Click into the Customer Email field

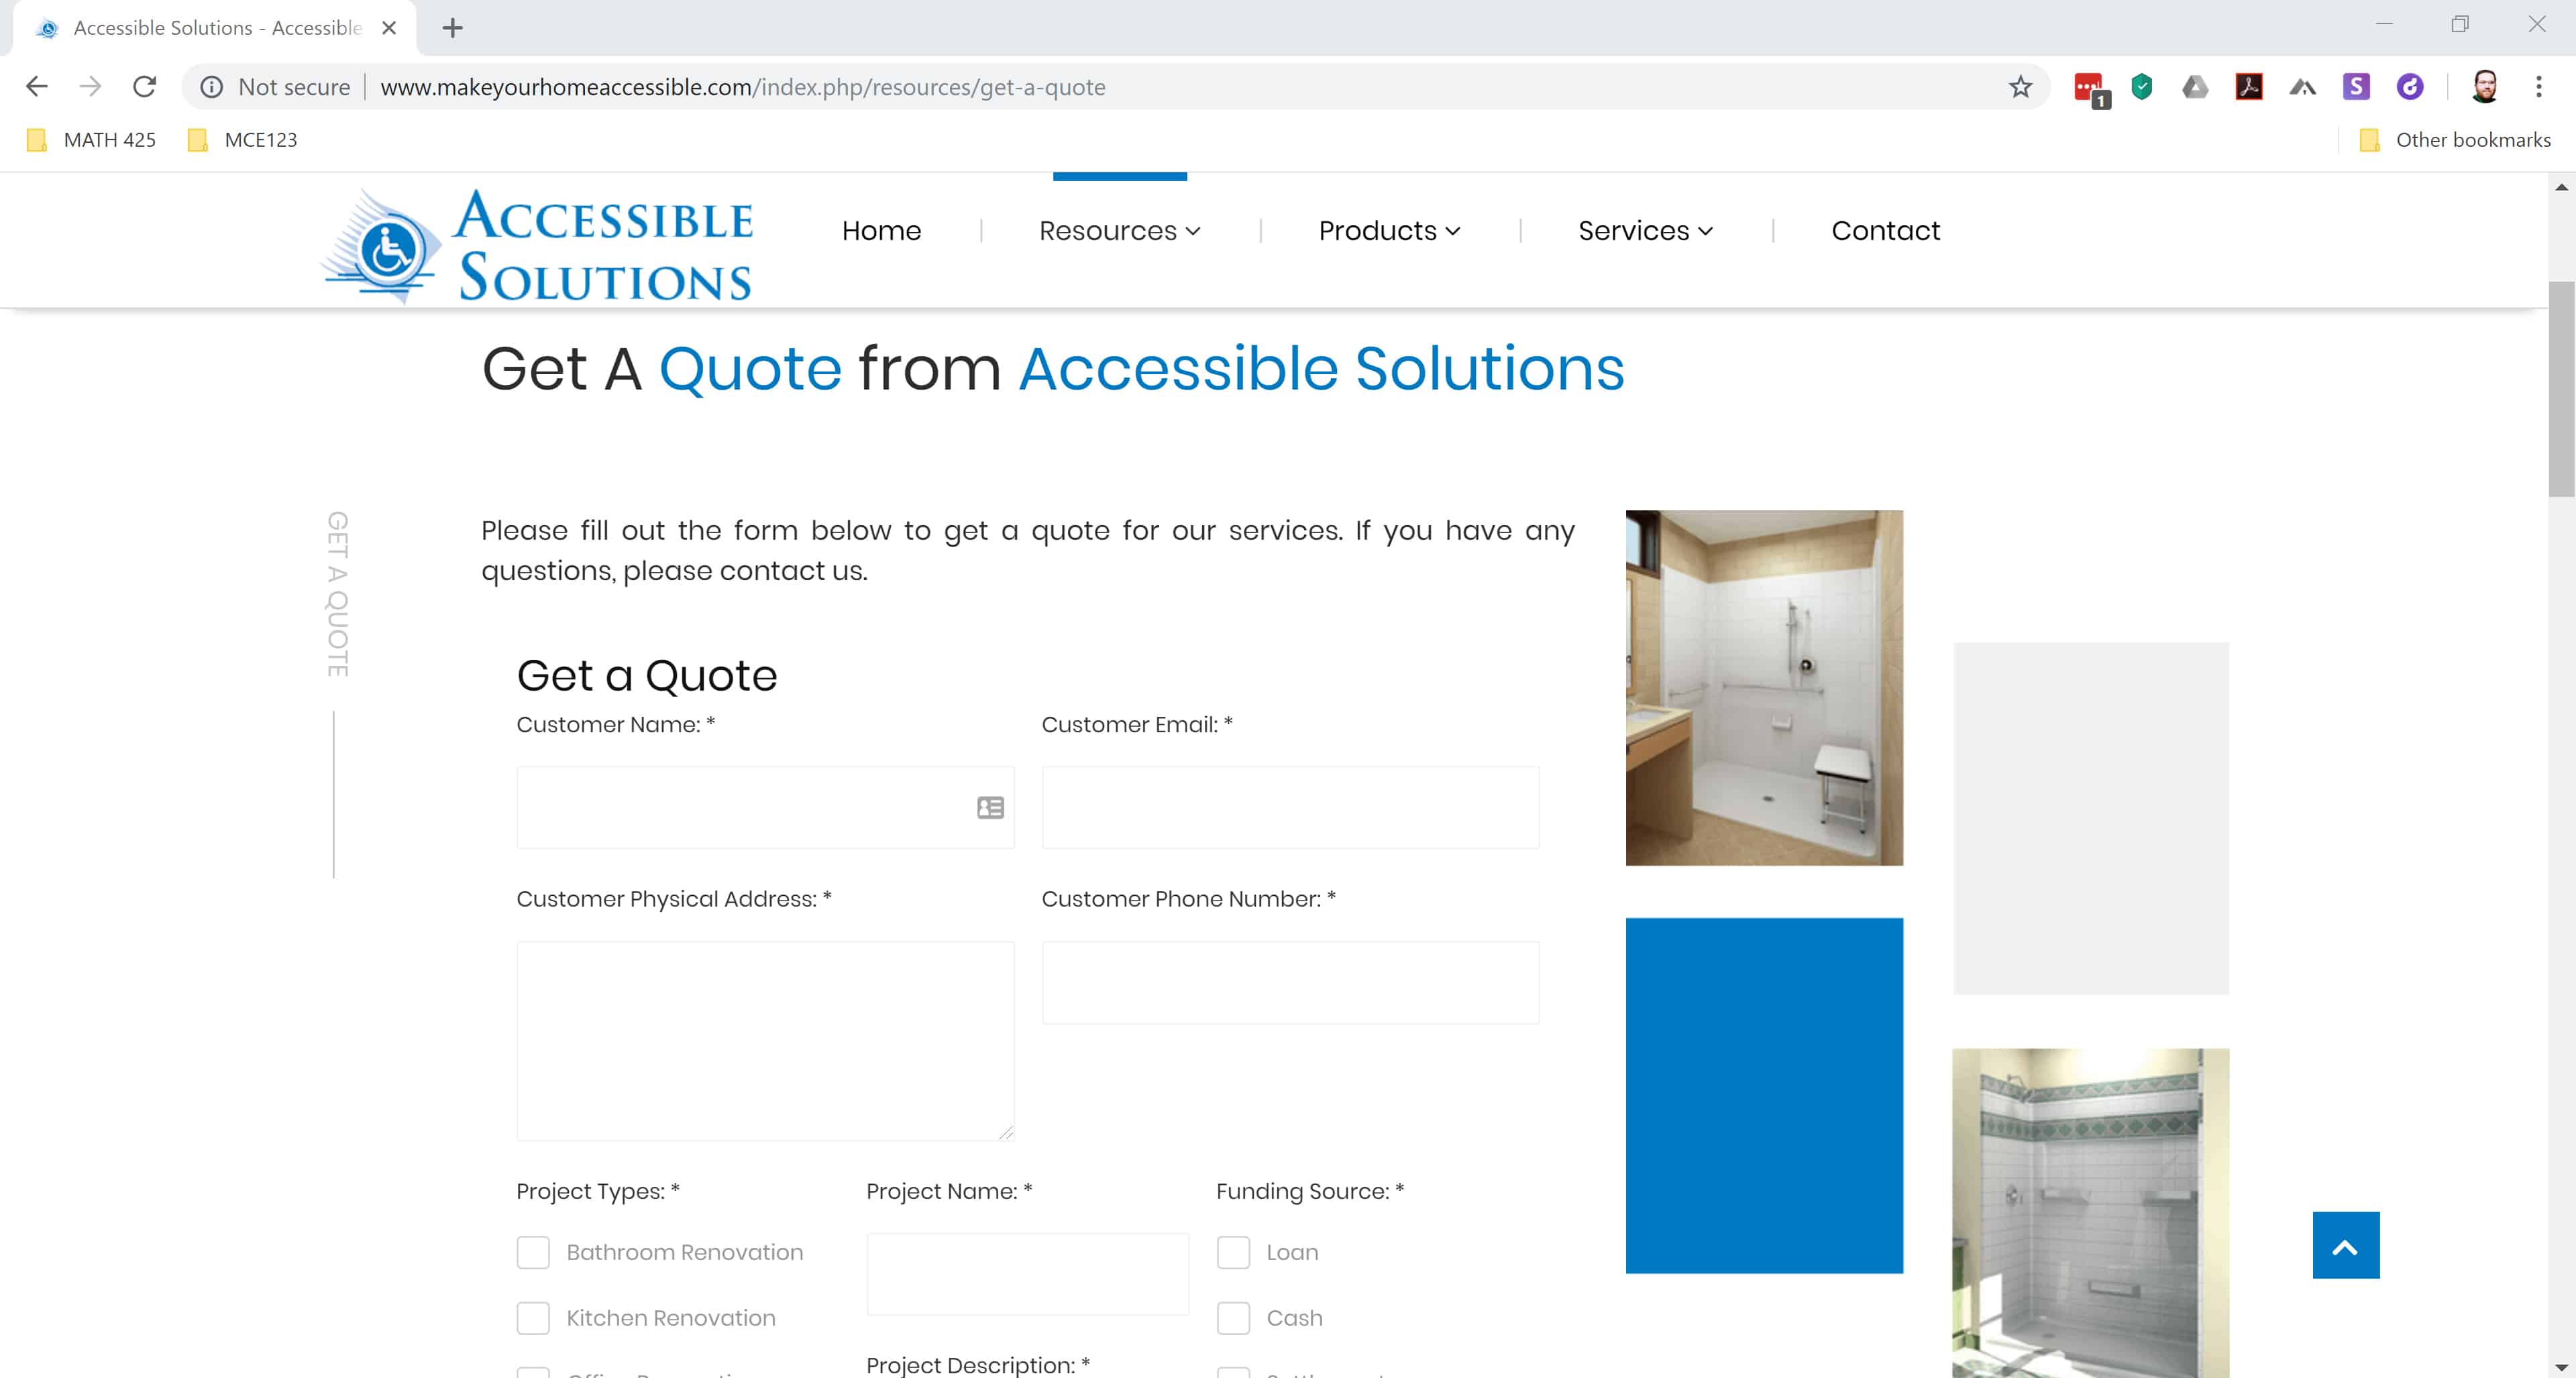click(1290, 807)
